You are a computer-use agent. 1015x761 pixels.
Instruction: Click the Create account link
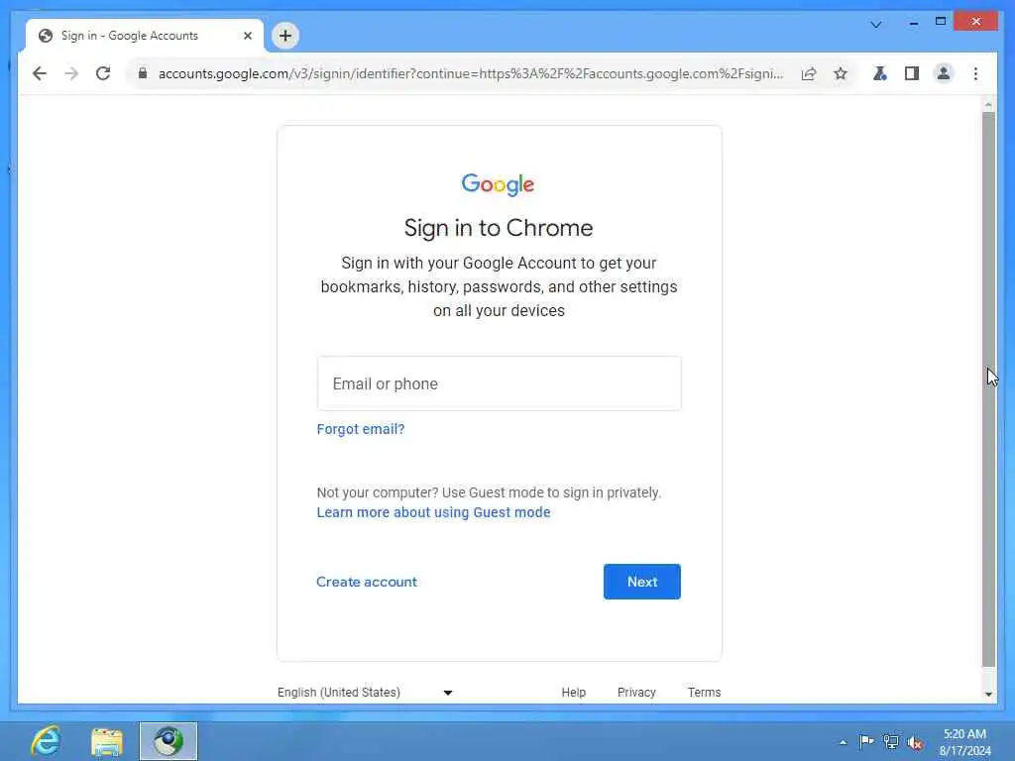click(x=367, y=582)
